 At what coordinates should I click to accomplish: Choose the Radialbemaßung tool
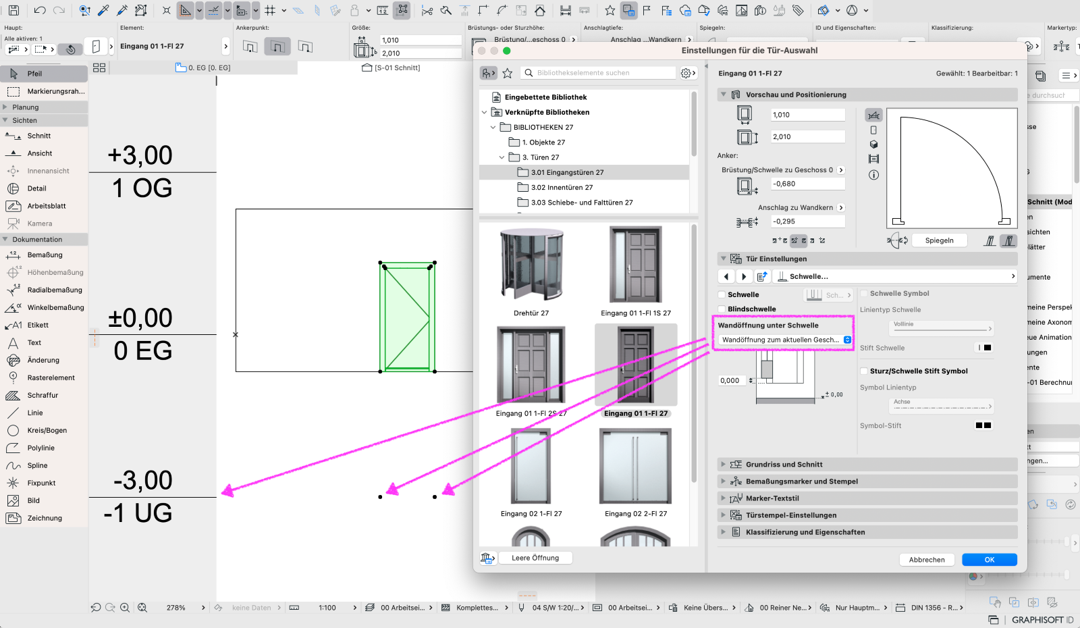tap(44, 290)
